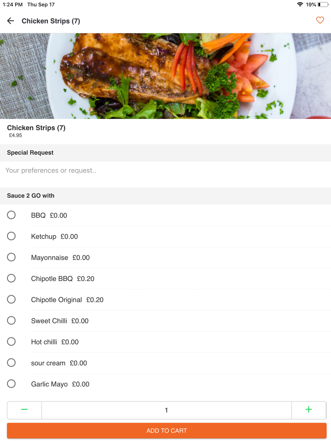Increase quantity with the plus icon
The image size is (331, 441).
(308, 410)
